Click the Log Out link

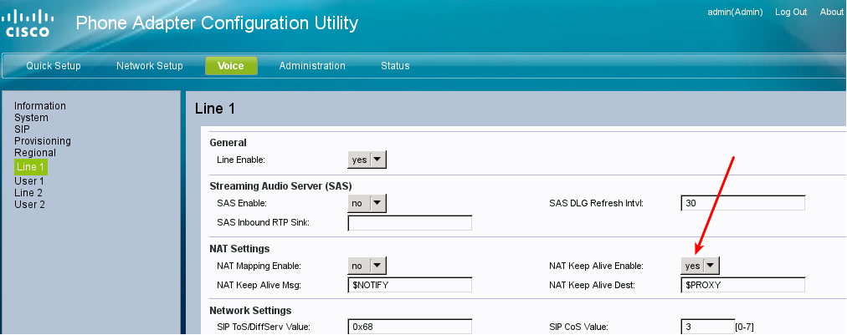click(791, 12)
